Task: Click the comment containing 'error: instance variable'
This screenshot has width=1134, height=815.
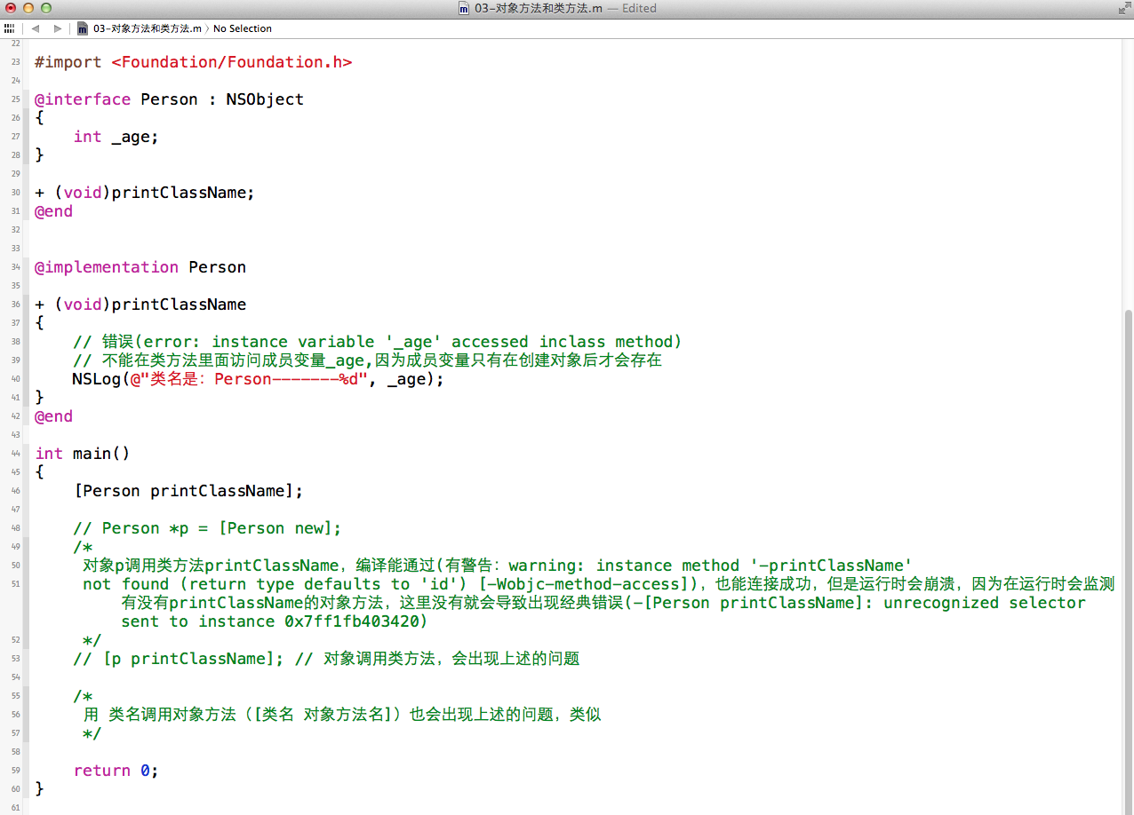Action: [x=377, y=342]
